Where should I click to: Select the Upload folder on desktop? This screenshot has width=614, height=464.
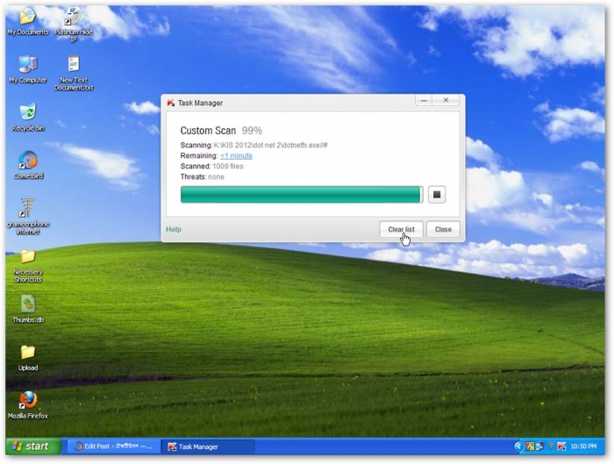[x=28, y=358]
